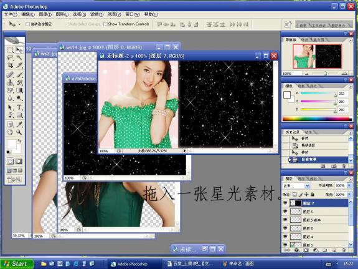Hide layer 5 copy via eye icon
Viewport: 358px width, 269px height.
click(285, 220)
